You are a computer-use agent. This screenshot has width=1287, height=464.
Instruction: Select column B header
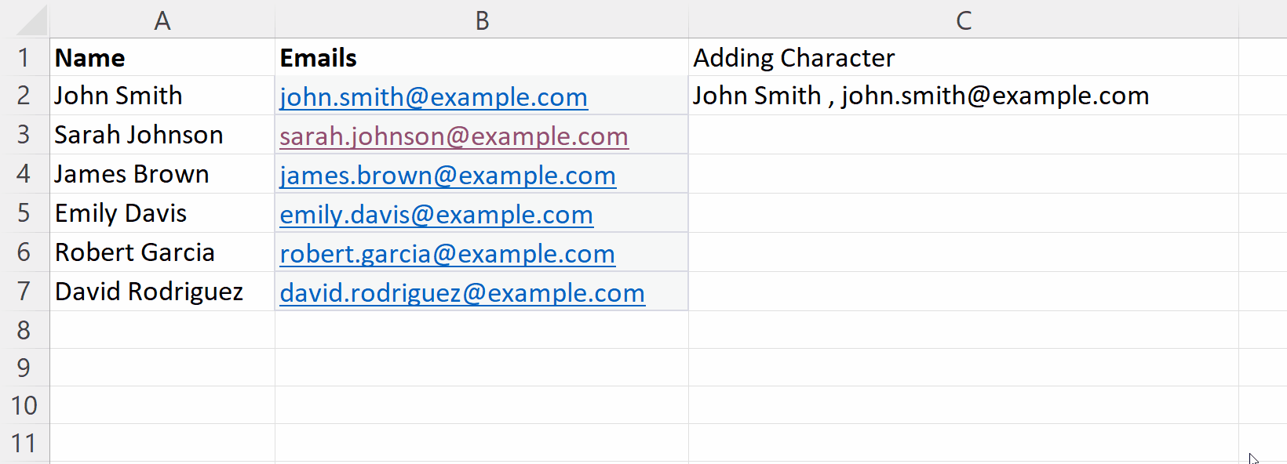[x=482, y=20]
